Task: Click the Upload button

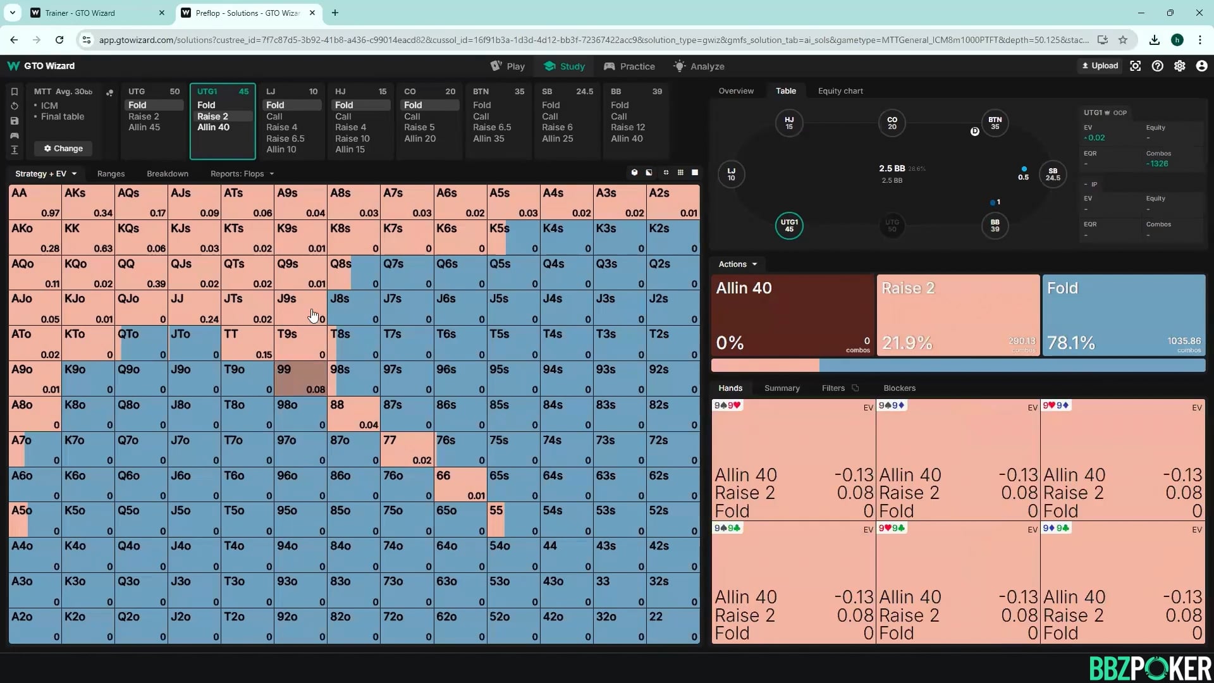Action: pos(1100,66)
